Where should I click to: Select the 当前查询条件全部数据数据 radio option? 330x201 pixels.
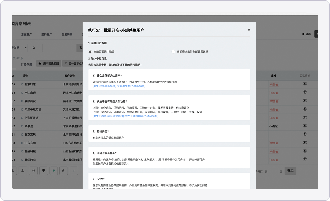point(173,52)
